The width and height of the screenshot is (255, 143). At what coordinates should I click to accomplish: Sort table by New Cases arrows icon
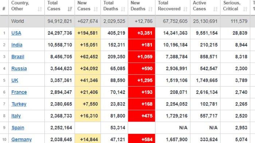point(96,9)
